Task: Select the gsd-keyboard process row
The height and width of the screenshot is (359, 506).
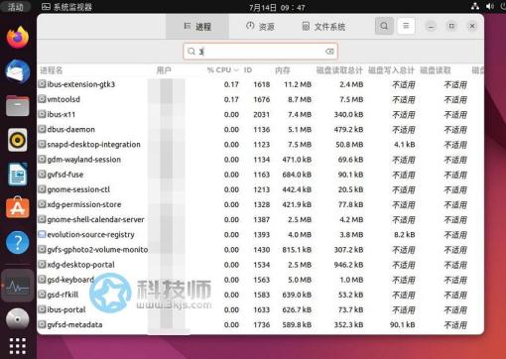Action: (x=260, y=280)
